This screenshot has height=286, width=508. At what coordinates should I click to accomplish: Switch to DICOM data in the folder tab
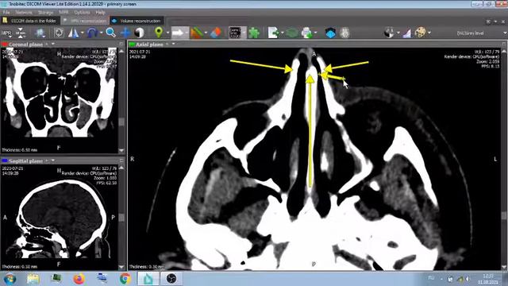tap(30, 21)
